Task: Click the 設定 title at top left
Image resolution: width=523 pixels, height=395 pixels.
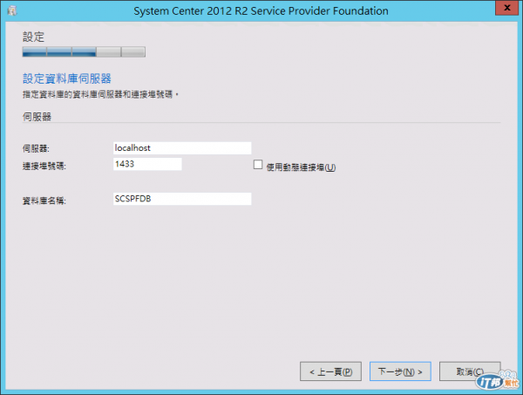Action: (x=33, y=37)
